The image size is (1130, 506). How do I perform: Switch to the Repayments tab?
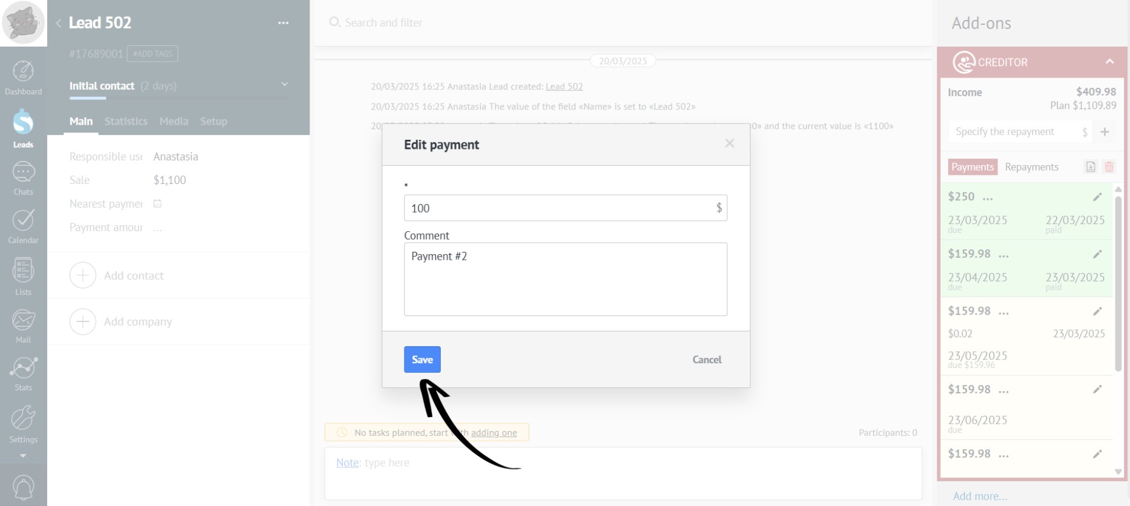tap(1031, 167)
